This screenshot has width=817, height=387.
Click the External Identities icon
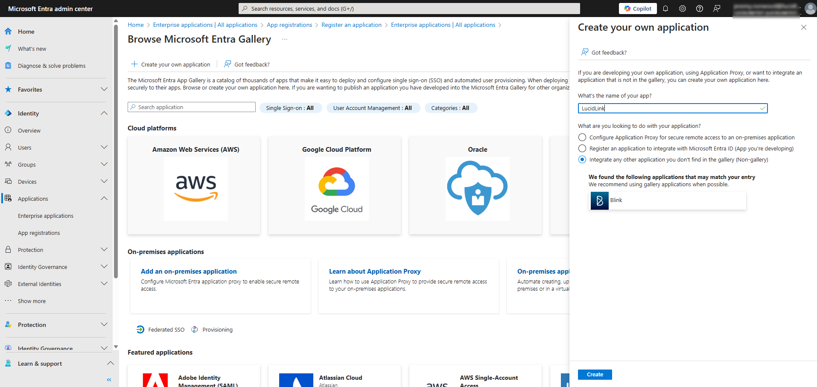[x=8, y=284]
